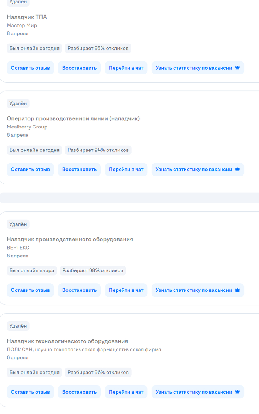Click 'Удалён' status tag on ВЕРТЕКС card

pos(18,224)
